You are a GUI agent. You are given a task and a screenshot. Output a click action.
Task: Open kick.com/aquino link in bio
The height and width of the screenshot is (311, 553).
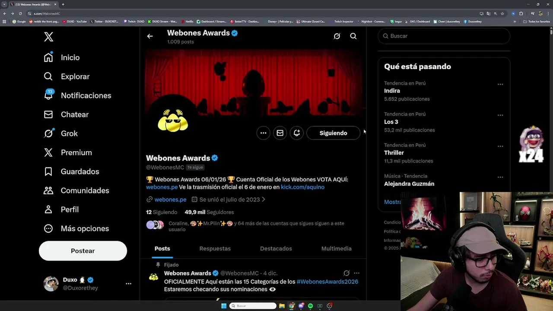(302, 187)
